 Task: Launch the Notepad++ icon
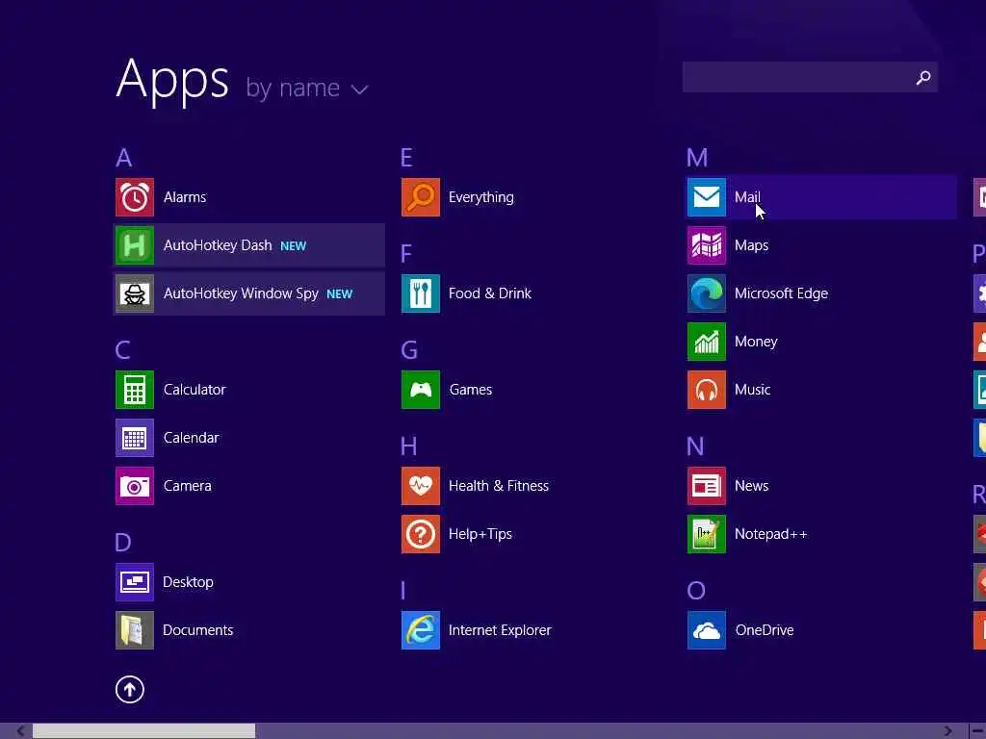click(707, 534)
